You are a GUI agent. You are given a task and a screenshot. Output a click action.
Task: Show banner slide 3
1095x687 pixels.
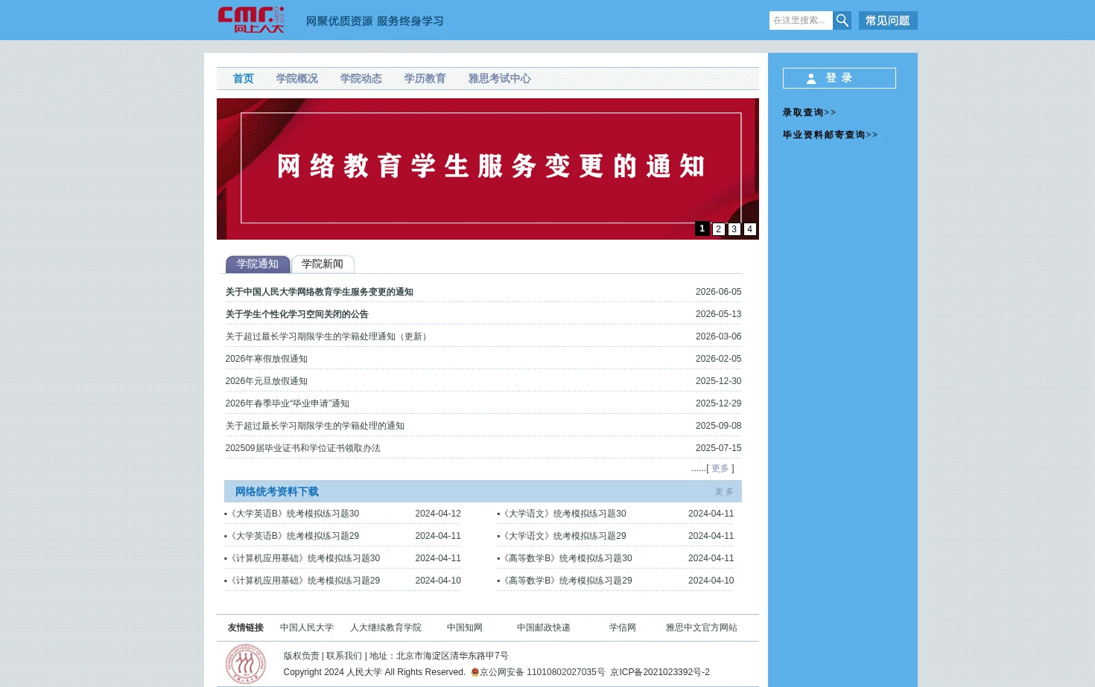(734, 229)
